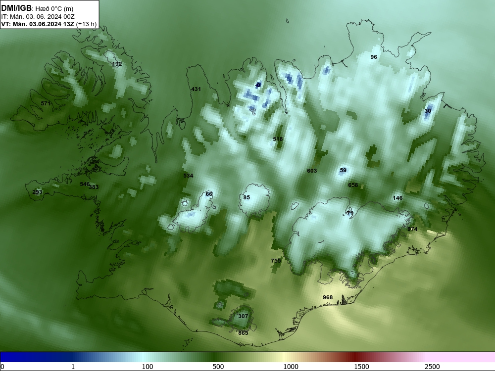
Task: Click the legend label 1000
Action: click(x=291, y=367)
